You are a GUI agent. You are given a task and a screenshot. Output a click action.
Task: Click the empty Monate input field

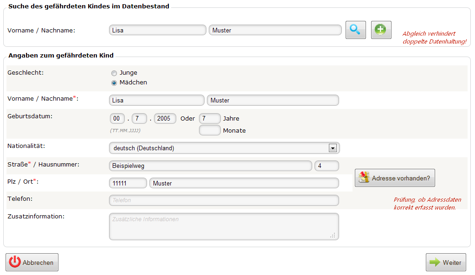coord(210,130)
